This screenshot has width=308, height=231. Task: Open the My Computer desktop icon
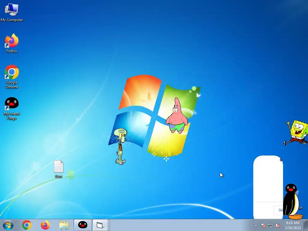point(12,12)
